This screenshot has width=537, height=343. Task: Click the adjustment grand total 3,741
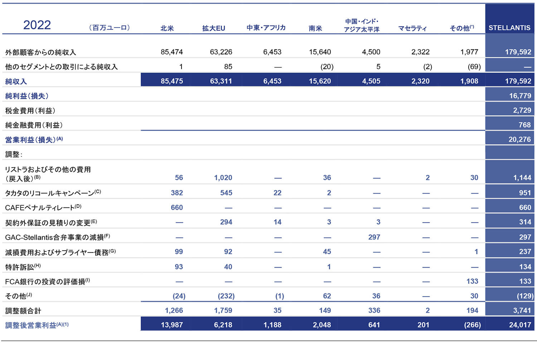522,310
